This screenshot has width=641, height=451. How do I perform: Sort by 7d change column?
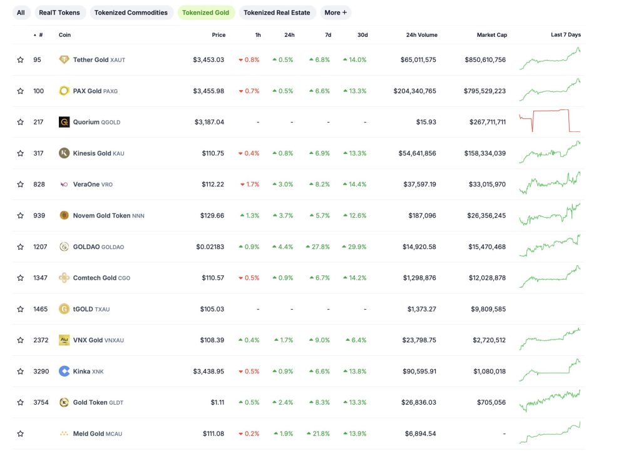tap(328, 35)
